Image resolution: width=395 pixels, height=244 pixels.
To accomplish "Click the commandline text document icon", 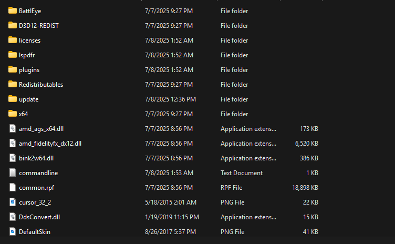I will tap(13, 172).
